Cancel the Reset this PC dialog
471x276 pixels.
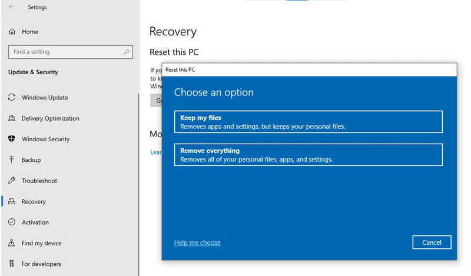click(432, 242)
